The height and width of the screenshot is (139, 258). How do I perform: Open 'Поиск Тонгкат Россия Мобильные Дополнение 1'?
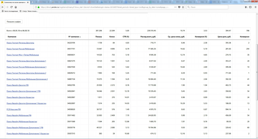26,67
